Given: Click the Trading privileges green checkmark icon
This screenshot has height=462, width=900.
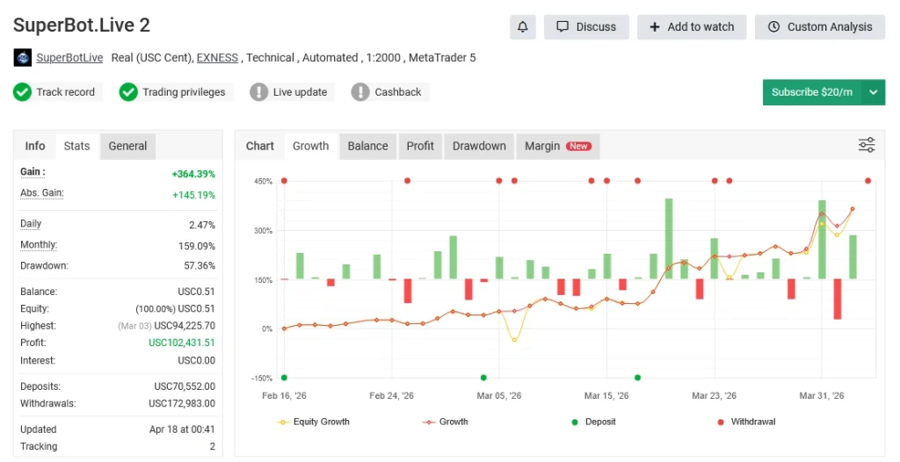Looking at the screenshot, I should click(x=128, y=92).
